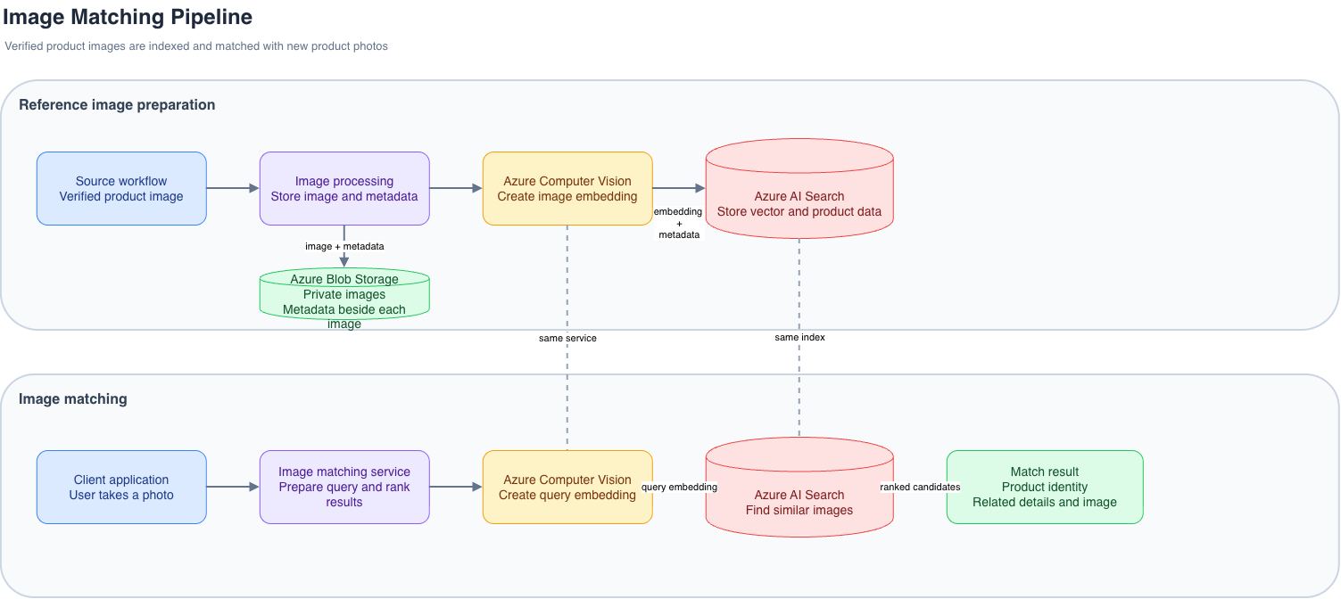Viewport: 1341px width, 599px height.
Task: Select Azure AI Search find similar images cylinder
Action: pyautogui.click(x=799, y=487)
